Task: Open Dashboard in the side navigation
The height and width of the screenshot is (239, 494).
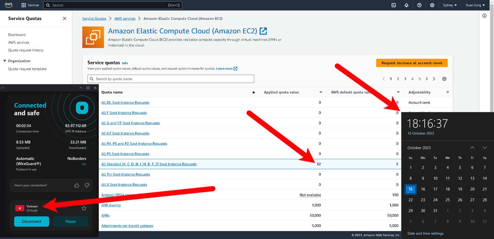Action: (17, 35)
